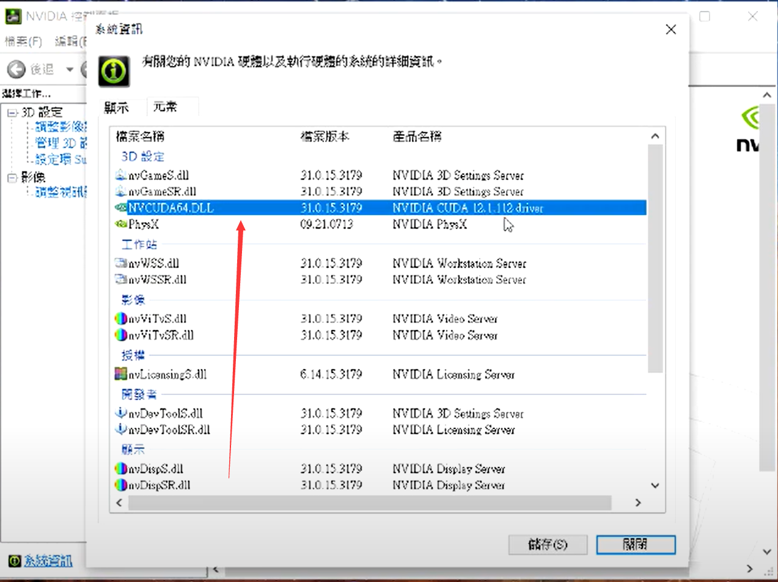
Task: Click the 授權 group header in the list
Action: point(133,355)
